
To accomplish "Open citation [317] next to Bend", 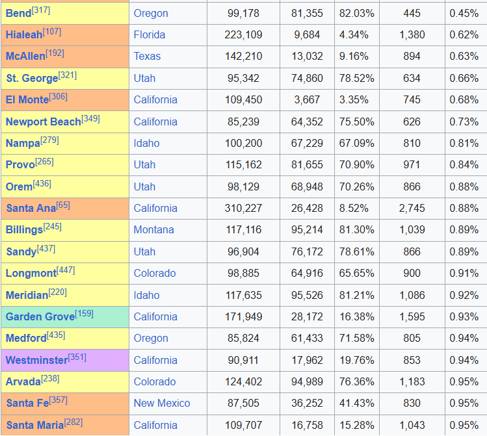I will pyautogui.click(x=41, y=10).
